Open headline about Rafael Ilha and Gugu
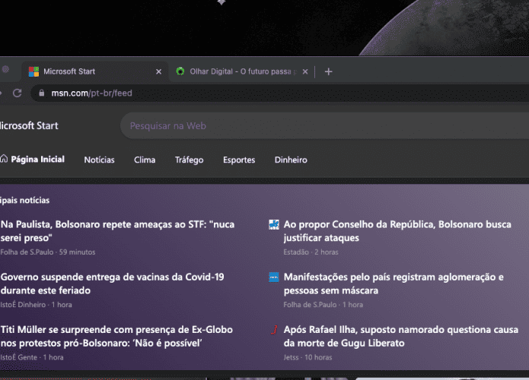 [401, 336]
